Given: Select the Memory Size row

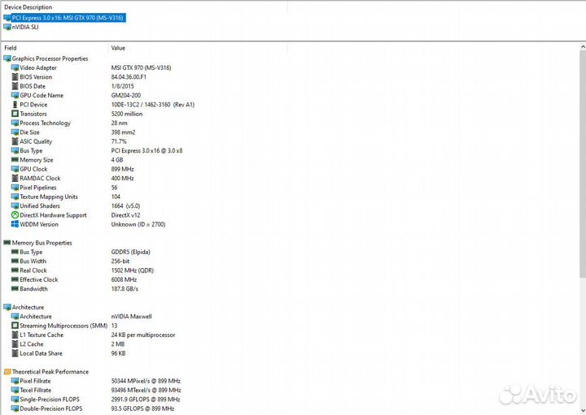Looking at the screenshot, I should point(37,160).
